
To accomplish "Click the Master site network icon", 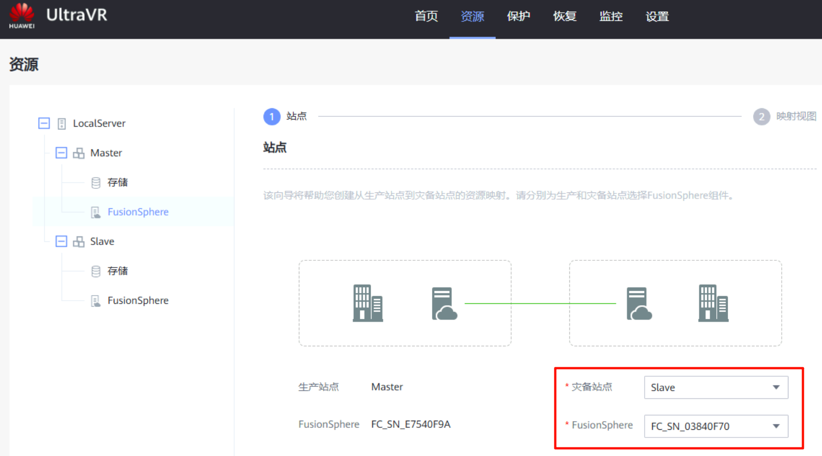I will 78,153.
